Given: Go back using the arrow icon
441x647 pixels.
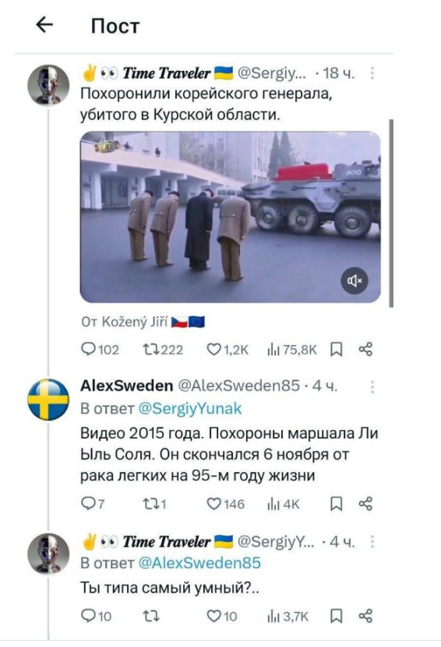Looking at the screenshot, I should point(44,25).
